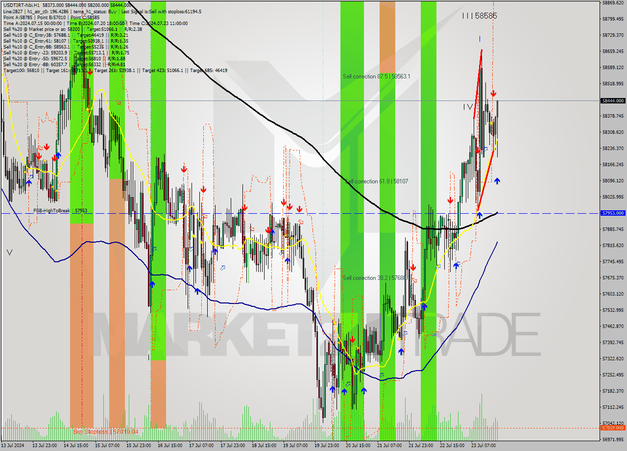Click the orange price tag 57019.040
Screen dimensions: 627x451
612,427
